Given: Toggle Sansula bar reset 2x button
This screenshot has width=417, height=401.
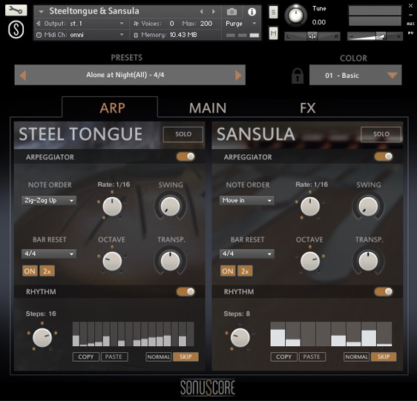Looking at the screenshot, I should tap(245, 271).
